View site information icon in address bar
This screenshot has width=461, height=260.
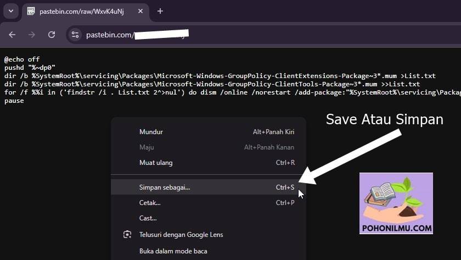pyautogui.click(x=75, y=35)
